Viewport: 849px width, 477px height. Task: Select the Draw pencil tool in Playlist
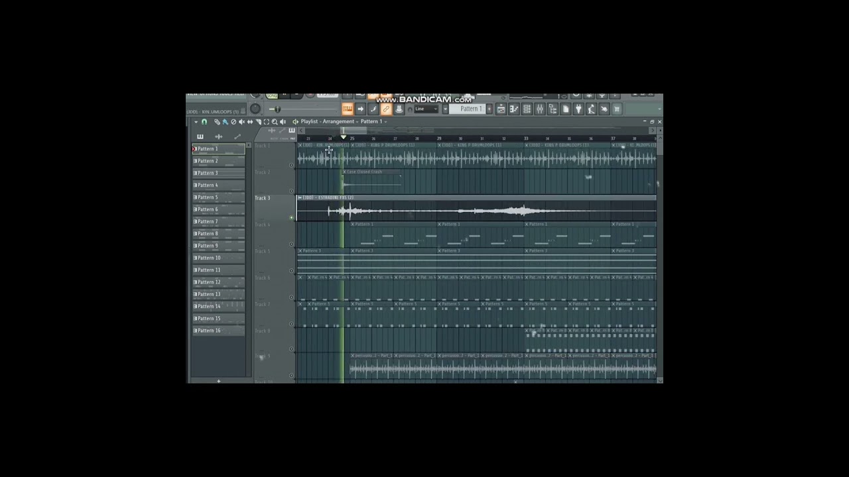(217, 122)
